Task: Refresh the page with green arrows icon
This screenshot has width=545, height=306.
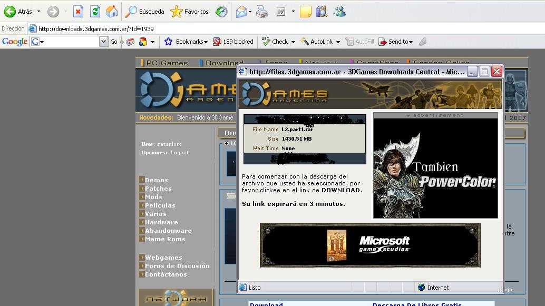Action: pyautogui.click(x=95, y=12)
